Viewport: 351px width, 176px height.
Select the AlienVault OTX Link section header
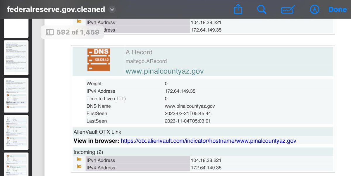[97, 132]
